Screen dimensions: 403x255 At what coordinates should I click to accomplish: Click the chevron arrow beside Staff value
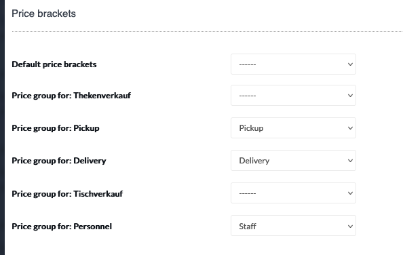350,227
